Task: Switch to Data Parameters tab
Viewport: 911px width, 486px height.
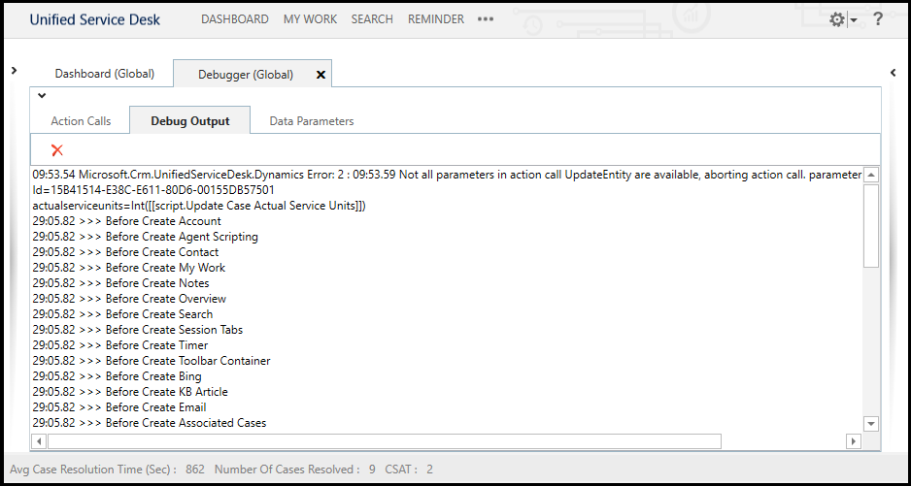Action: pos(312,121)
